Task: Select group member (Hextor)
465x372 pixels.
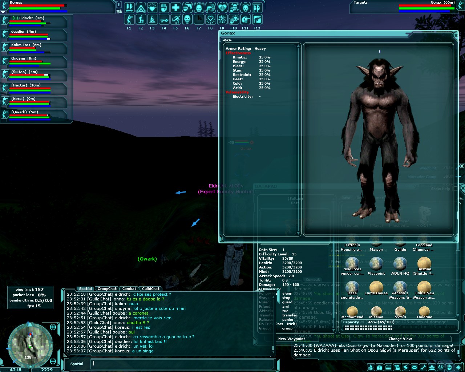Action: click(x=34, y=89)
